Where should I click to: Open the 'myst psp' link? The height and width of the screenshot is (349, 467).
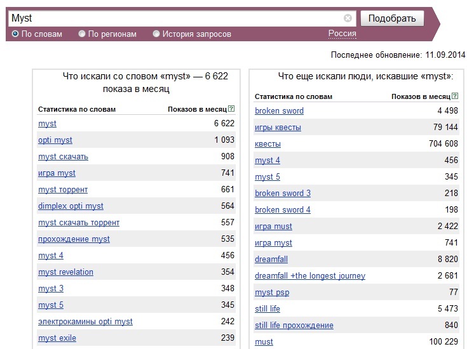[272, 293]
